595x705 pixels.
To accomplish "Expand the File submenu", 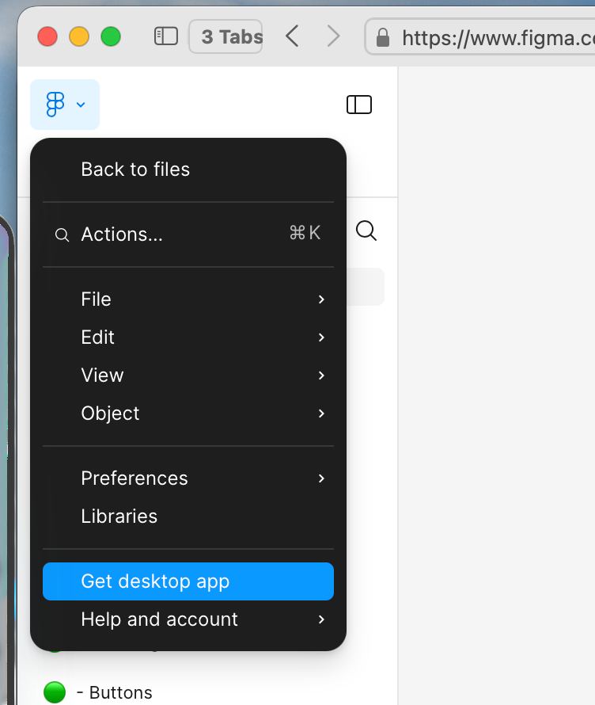I will pos(188,299).
